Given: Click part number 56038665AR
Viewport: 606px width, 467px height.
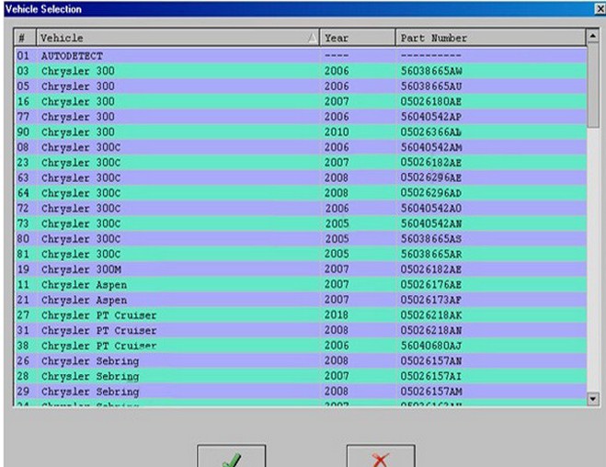Looking at the screenshot, I should pyautogui.click(x=431, y=254).
